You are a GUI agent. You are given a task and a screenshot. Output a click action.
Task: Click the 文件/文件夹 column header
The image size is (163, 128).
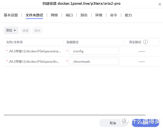(x=15, y=42)
